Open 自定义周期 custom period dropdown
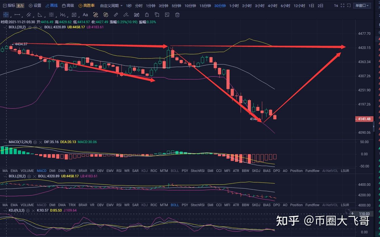The width and height of the screenshot is (380, 237). tap(111, 6)
